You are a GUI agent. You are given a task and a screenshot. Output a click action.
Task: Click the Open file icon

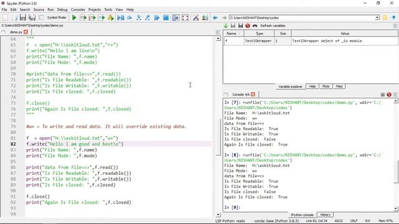click(x=14, y=17)
